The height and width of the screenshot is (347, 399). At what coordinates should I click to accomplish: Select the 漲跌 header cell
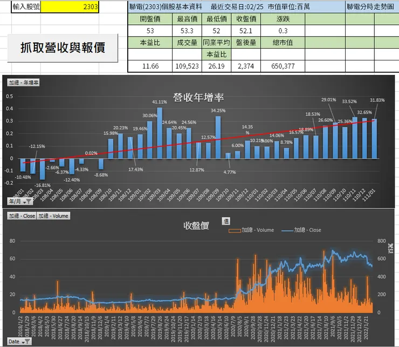click(283, 19)
